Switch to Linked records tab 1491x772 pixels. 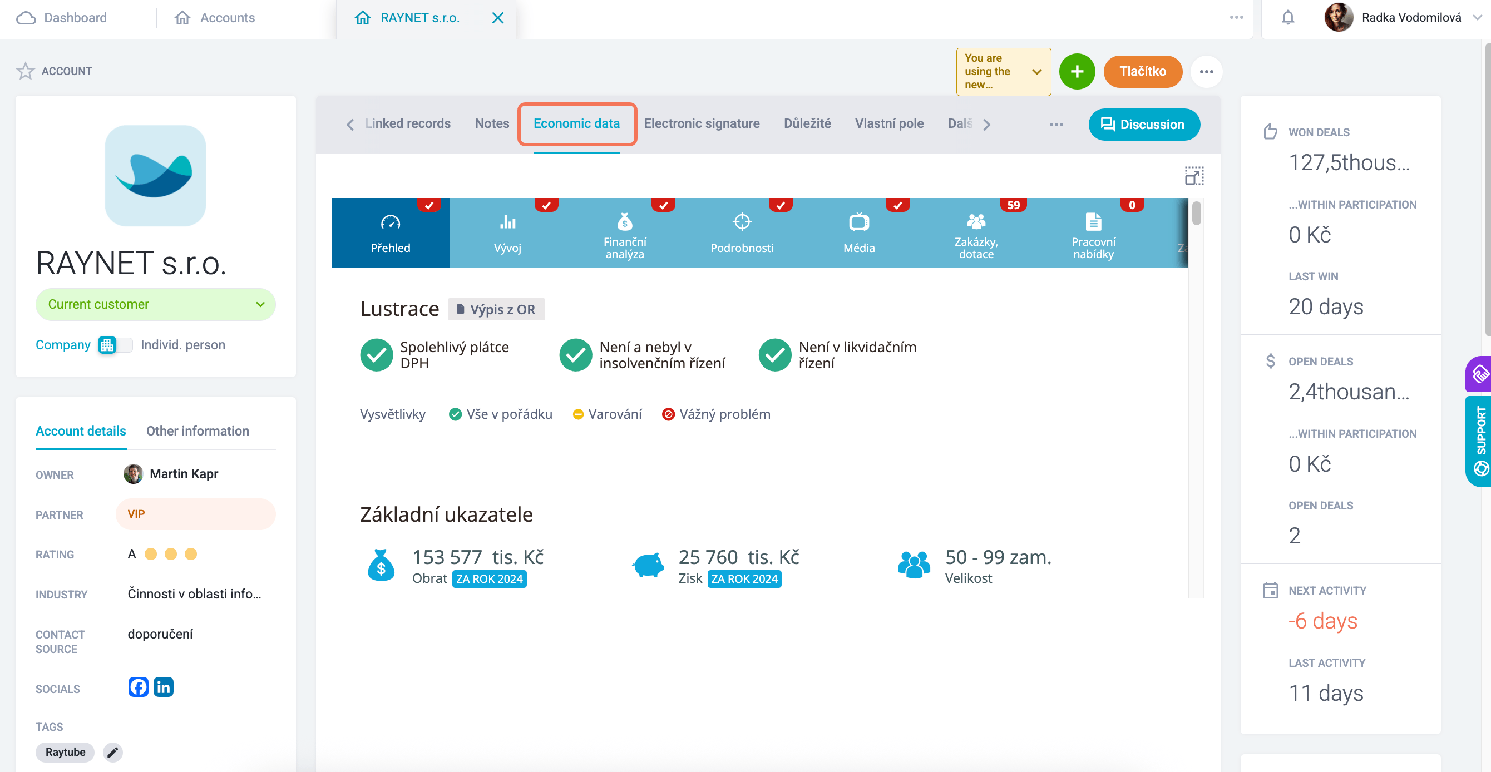pos(407,123)
